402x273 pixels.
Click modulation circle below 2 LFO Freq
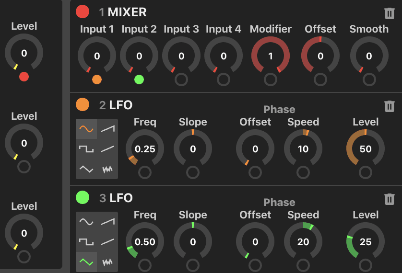coord(145,172)
